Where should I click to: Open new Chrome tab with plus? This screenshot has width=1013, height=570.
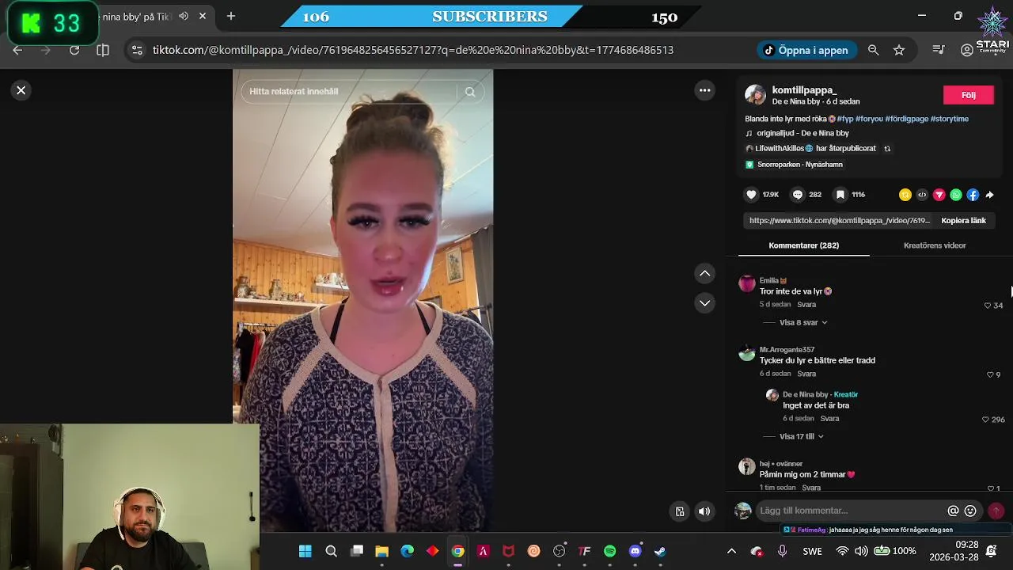tap(231, 16)
